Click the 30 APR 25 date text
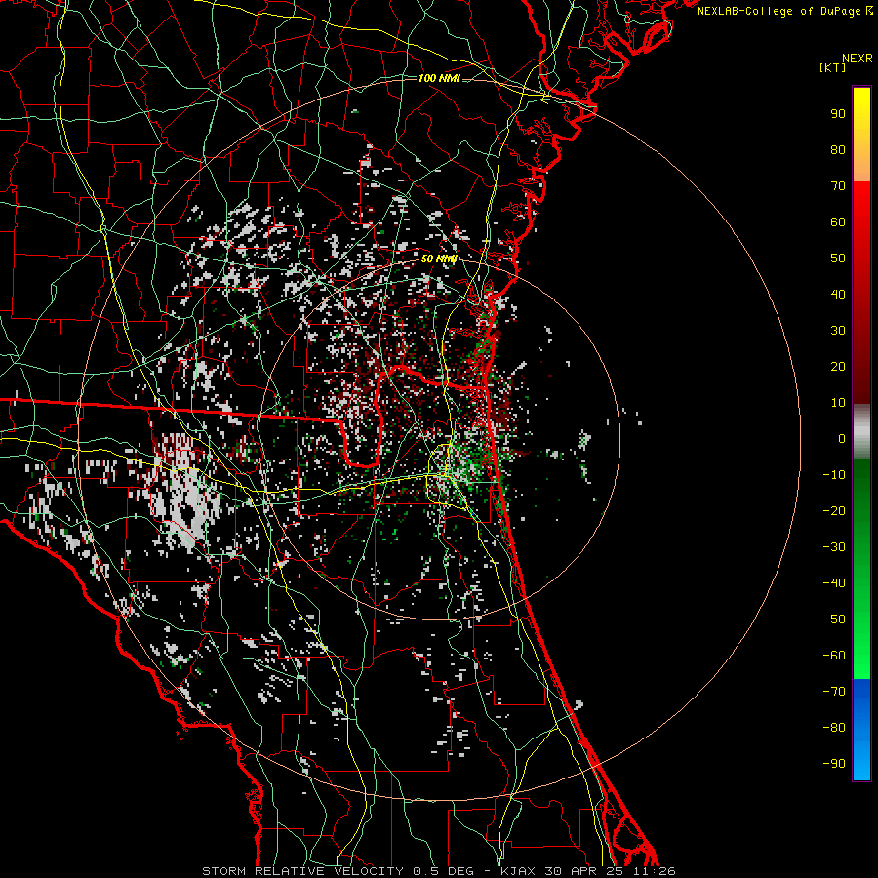 click(x=583, y=871)
